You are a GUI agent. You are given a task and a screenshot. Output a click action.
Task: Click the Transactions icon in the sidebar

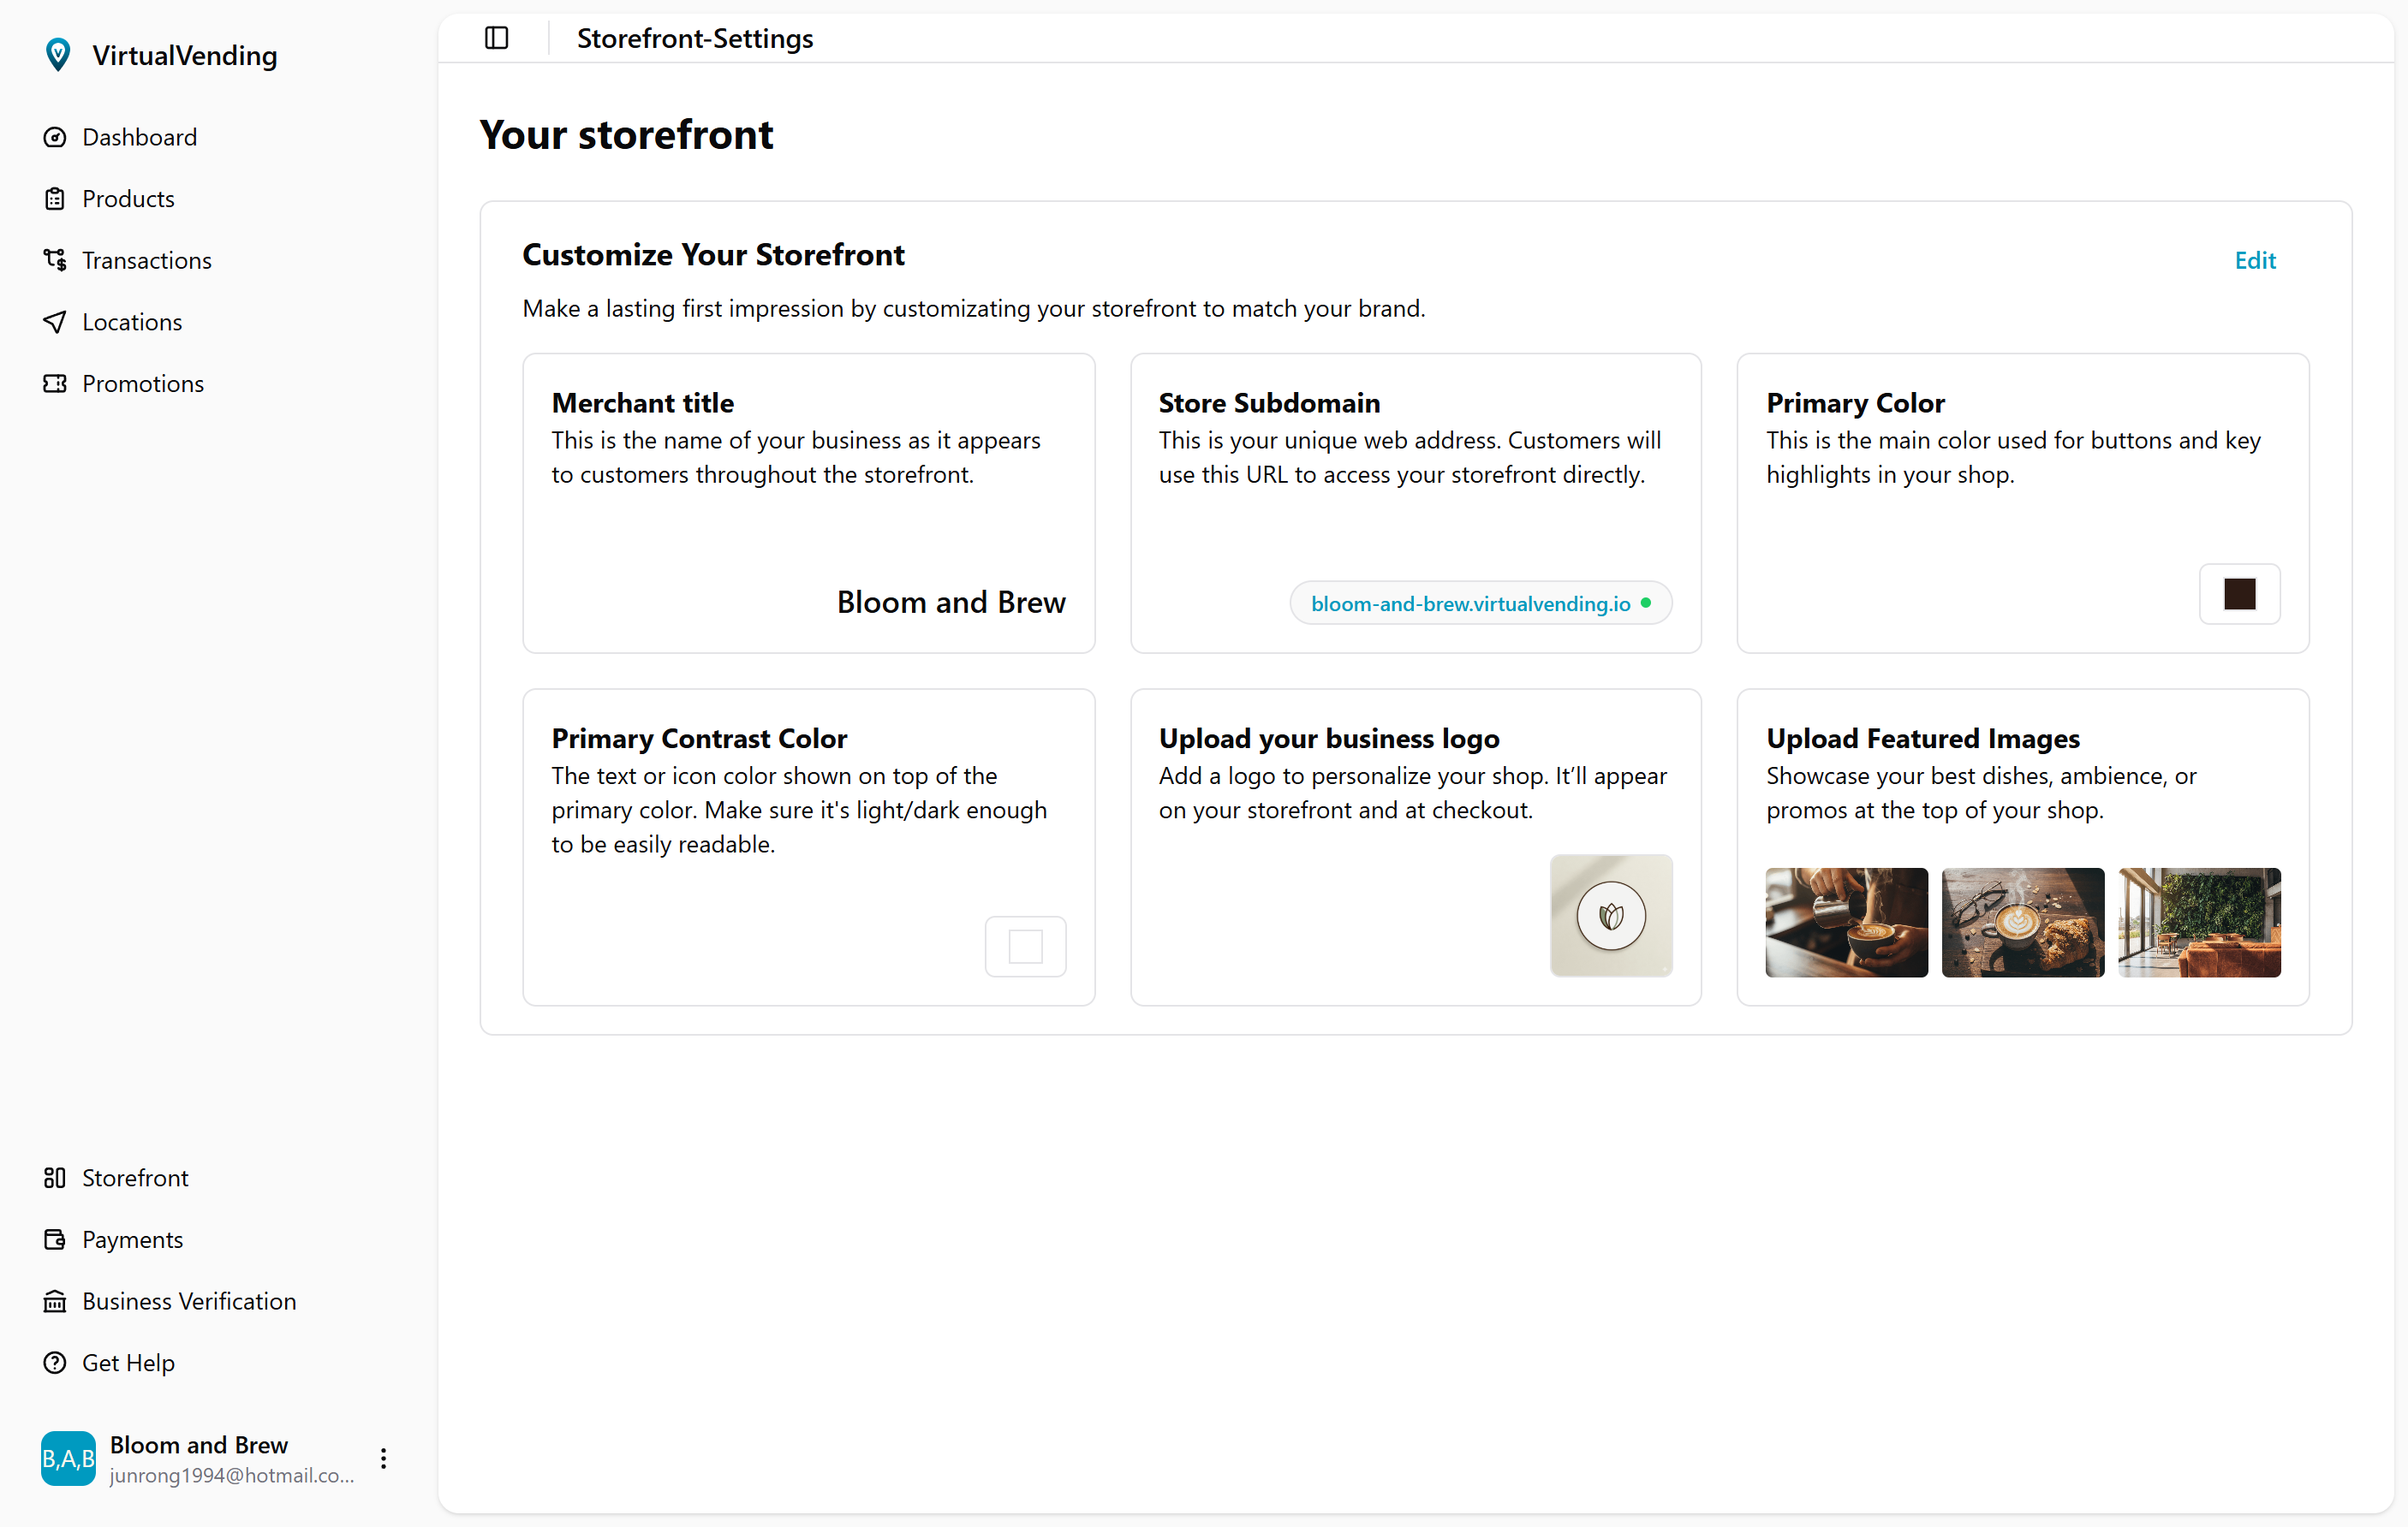coord(55,260)
